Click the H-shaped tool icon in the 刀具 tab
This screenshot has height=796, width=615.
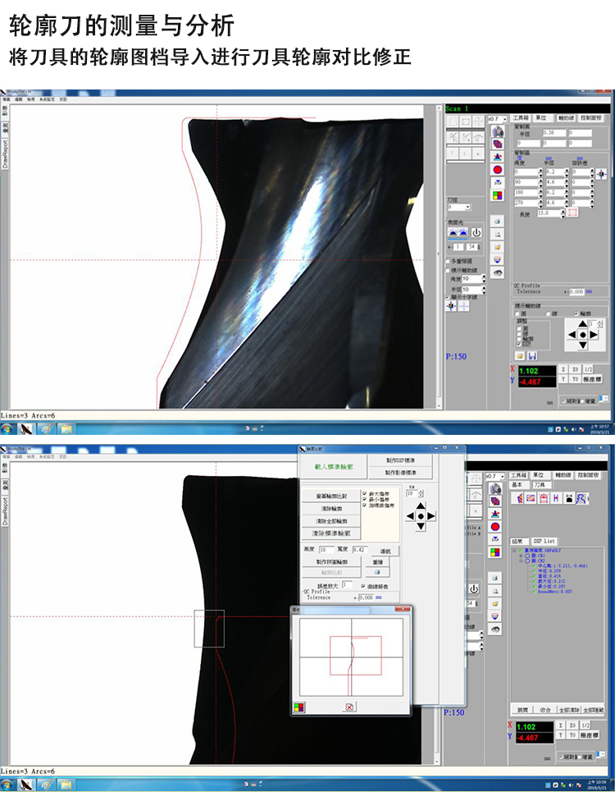(x=556, y=497)
